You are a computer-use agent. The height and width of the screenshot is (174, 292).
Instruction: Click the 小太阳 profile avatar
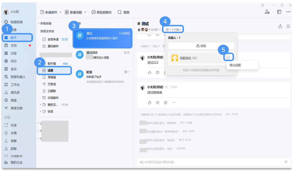[x=6, y=12]
